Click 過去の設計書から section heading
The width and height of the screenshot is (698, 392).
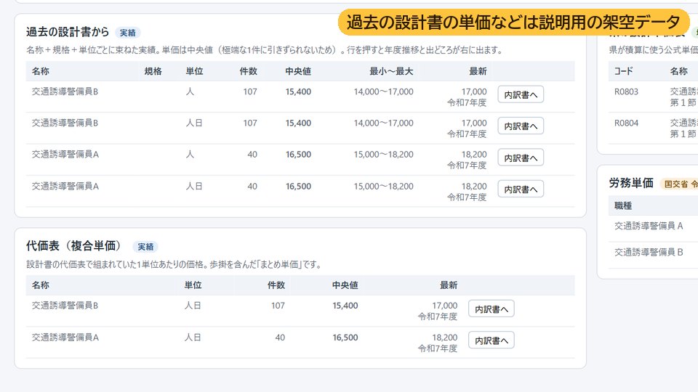pyautogui.click(x=68, y=32)
